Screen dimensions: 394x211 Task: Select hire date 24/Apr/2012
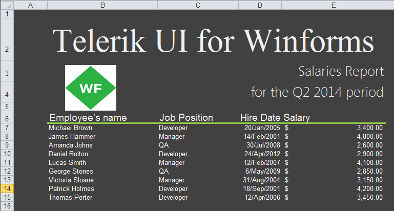tap(262, 154)
